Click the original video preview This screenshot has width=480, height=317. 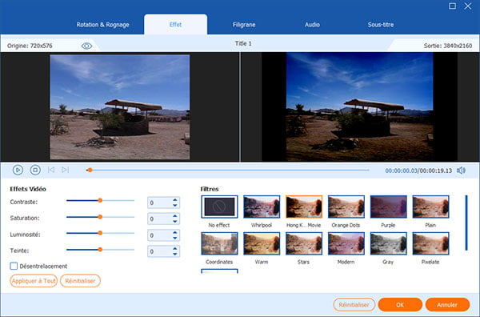(x=120, y=107)
